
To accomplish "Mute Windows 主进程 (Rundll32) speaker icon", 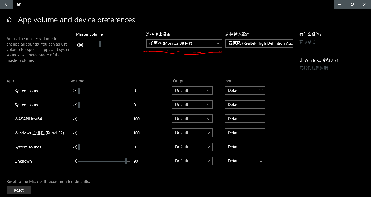I will [x=75, y=133].
